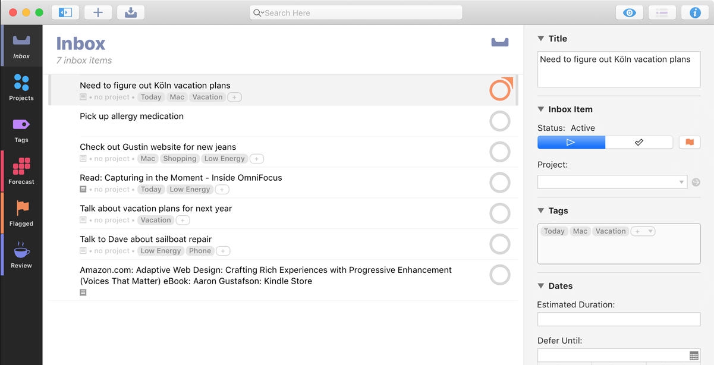Open the Defer Until date picker
This screenshot has height=365, width=714.
point(694,354)
